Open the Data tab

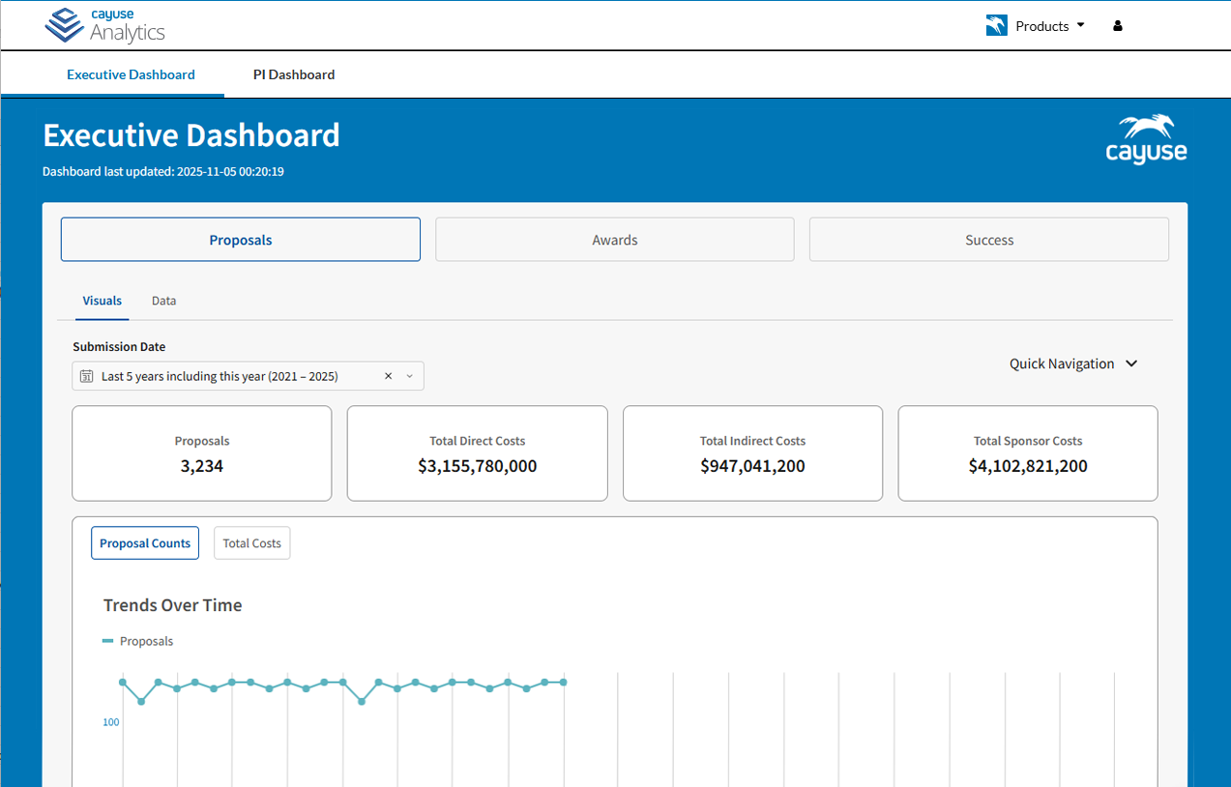click(163, 301)
